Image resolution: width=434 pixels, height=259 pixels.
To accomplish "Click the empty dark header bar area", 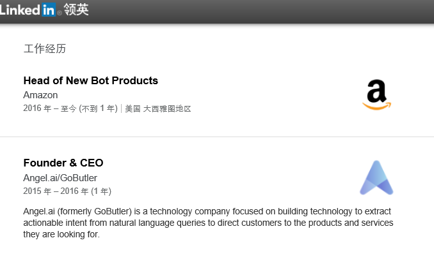I will pyautogui.click(x=256, y=11).
